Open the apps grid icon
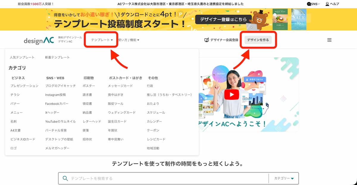 [x=329, y=40]
